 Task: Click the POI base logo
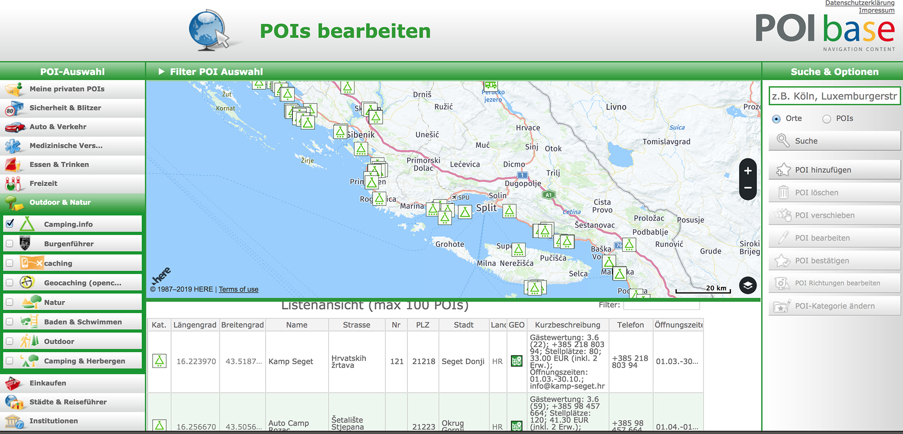coord(825,31)
